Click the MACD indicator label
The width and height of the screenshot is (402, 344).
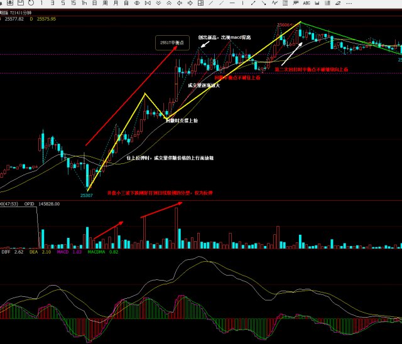[62, 252]
